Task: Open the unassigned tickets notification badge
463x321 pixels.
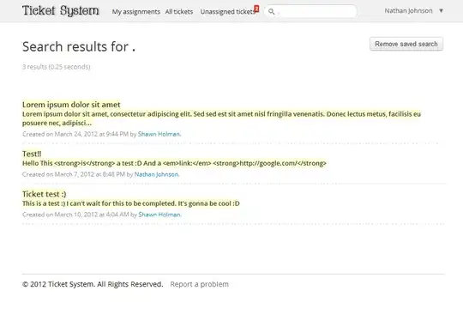Action: [x=256, y=9]
